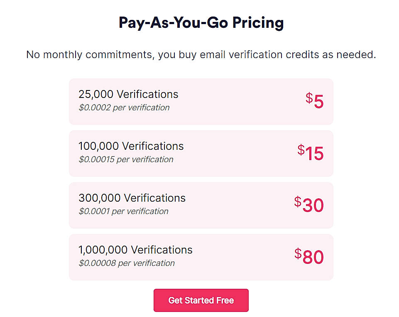
Task: Click the no monthly commitments subtitle text
Action: pos(201,54)
